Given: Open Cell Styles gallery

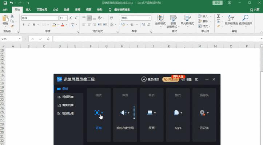Looking at the screenshot, I should pyautogui.click(x=187, y=21).
